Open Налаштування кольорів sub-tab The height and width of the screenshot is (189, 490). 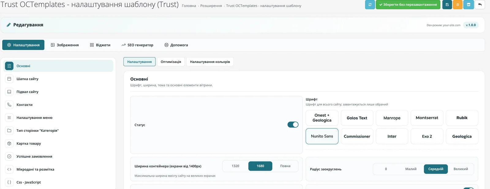pos(210,62)
